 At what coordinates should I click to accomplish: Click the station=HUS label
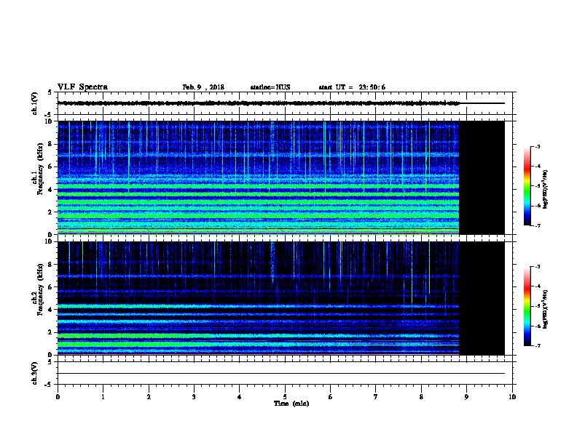[270, 87]
